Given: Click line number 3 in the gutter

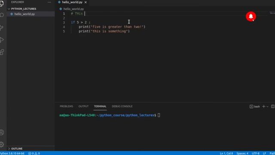Looking at the screenshot, I should click(x=64, y=22).
